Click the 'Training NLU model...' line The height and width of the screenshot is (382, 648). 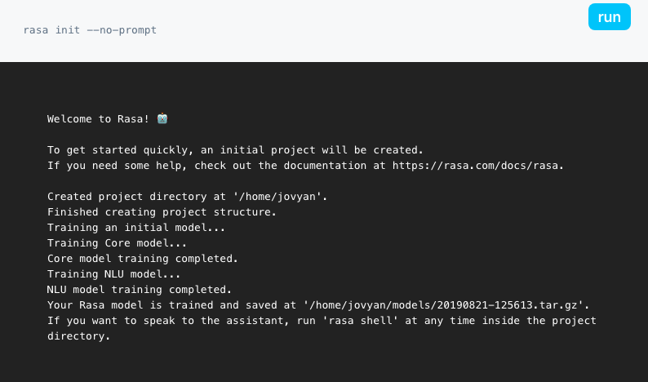[x=113, y=274]
